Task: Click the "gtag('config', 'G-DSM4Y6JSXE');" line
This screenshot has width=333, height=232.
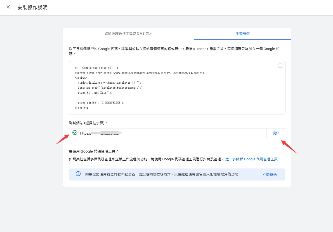Action: tap(101, 103)
